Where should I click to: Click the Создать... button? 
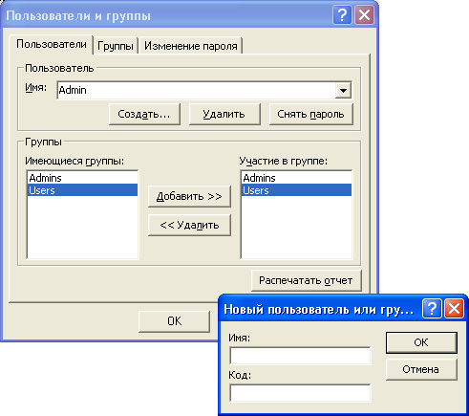pyautogui.click(x=144, y=114)
